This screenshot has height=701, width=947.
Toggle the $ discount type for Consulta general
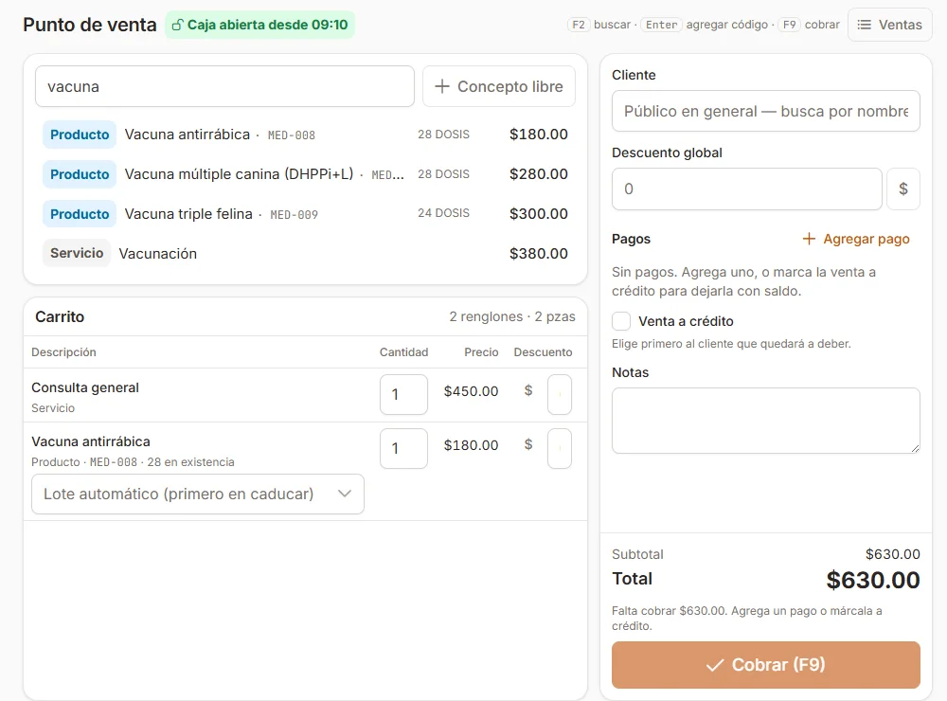click(528, 391)
